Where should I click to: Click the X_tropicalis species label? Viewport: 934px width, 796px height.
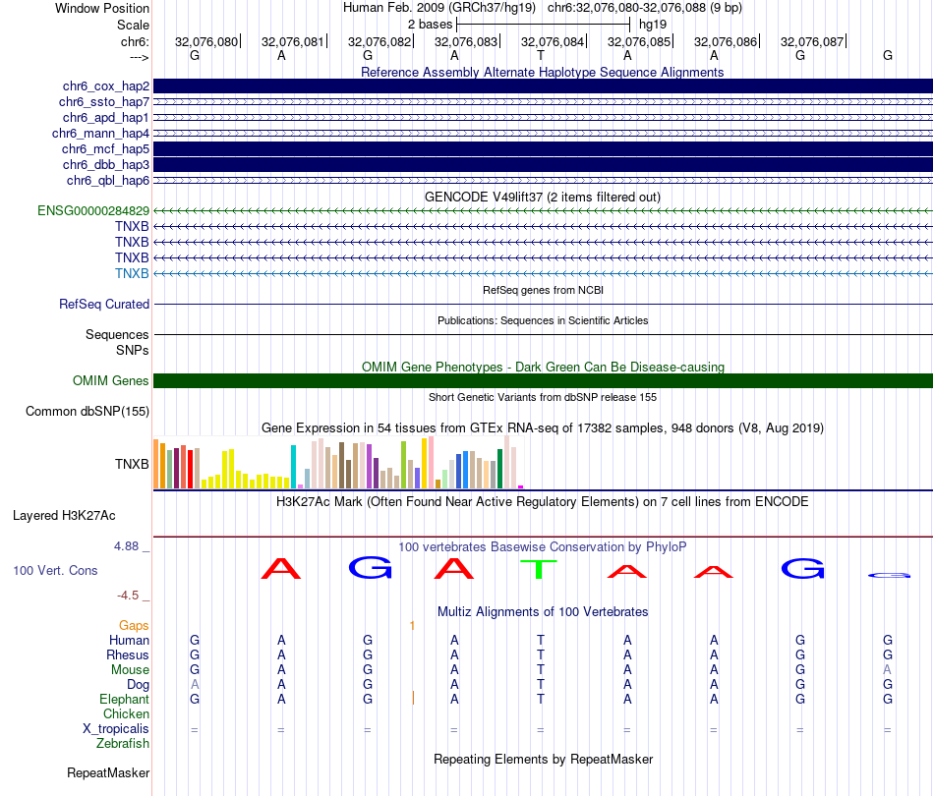coord(116,729)
